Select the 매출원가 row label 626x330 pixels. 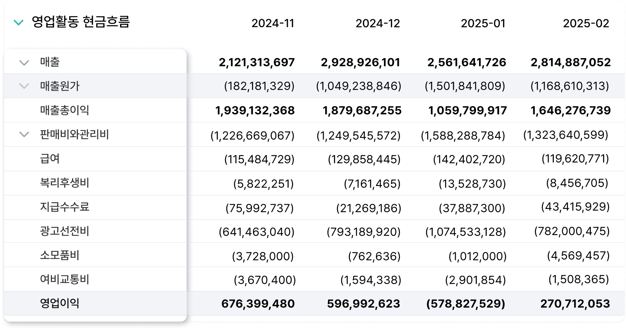(x=60, y=86)
